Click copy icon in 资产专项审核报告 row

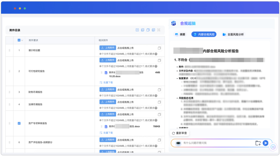(x=159, y=114)
